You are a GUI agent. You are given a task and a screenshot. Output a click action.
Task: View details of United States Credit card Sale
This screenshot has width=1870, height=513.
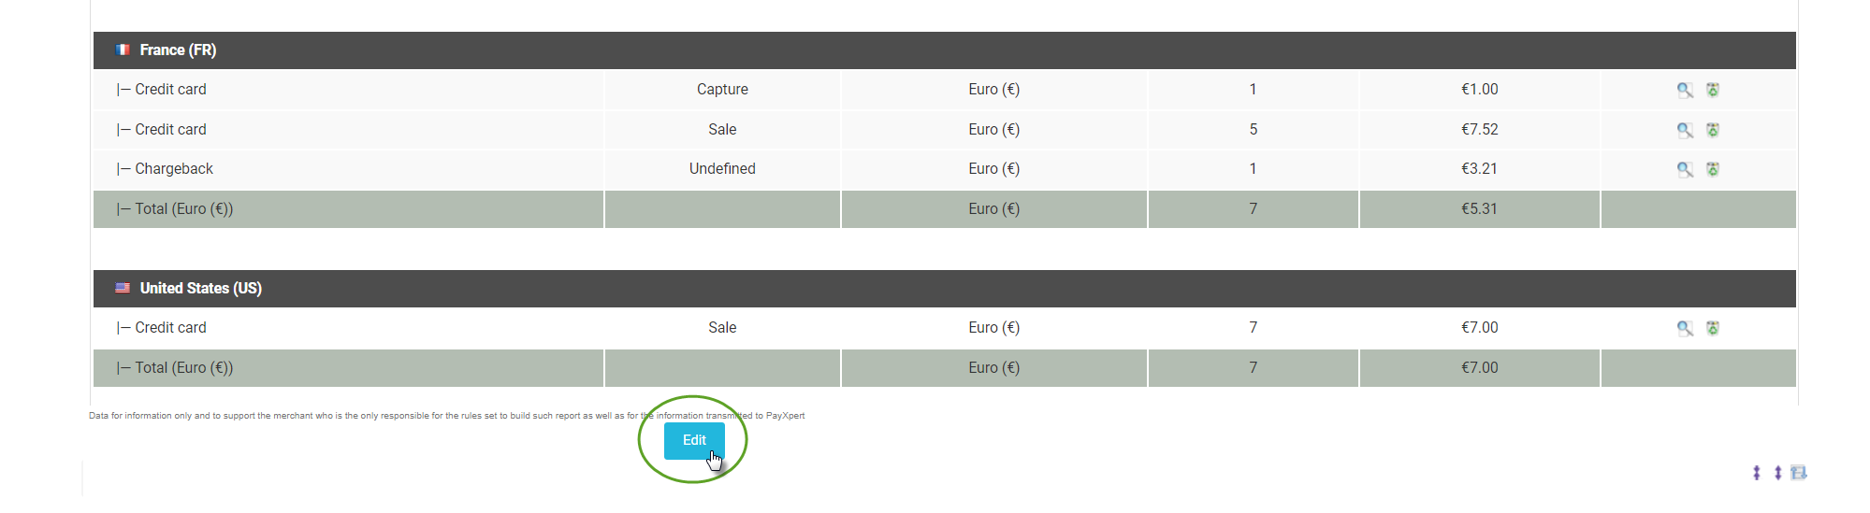(1684, 328)
